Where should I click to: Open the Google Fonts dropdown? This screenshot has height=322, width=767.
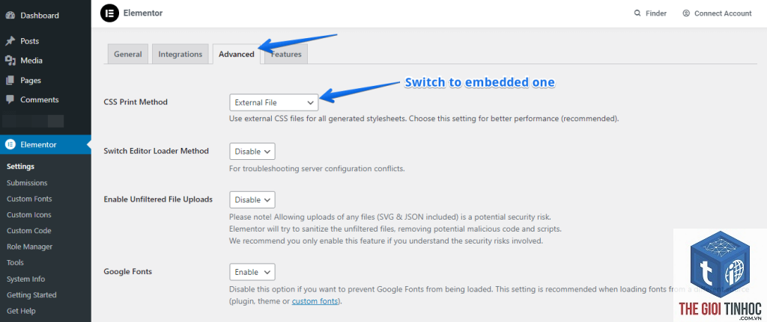pyautogui.click(x=252, y=272)
